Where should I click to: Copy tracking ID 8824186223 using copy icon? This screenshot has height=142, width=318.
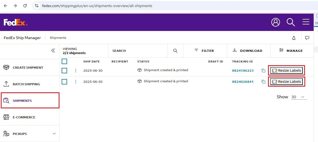(x=263, y=71)
